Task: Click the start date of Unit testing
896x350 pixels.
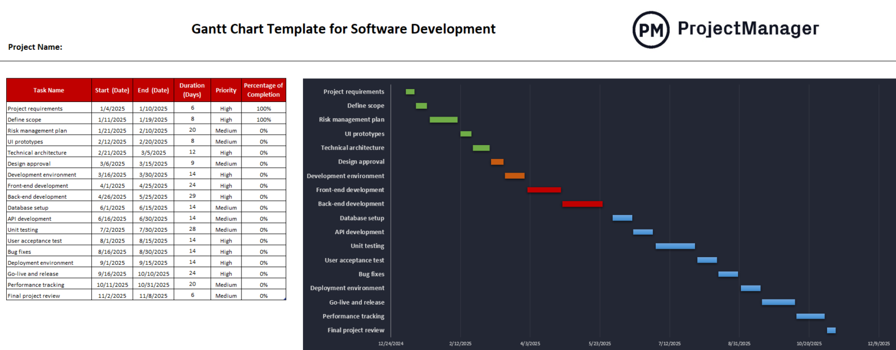Action: [x=112, y=230]
